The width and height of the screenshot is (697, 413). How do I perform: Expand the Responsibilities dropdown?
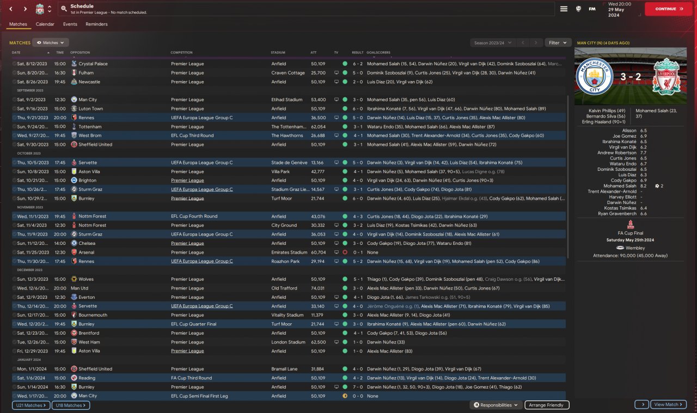496,405
